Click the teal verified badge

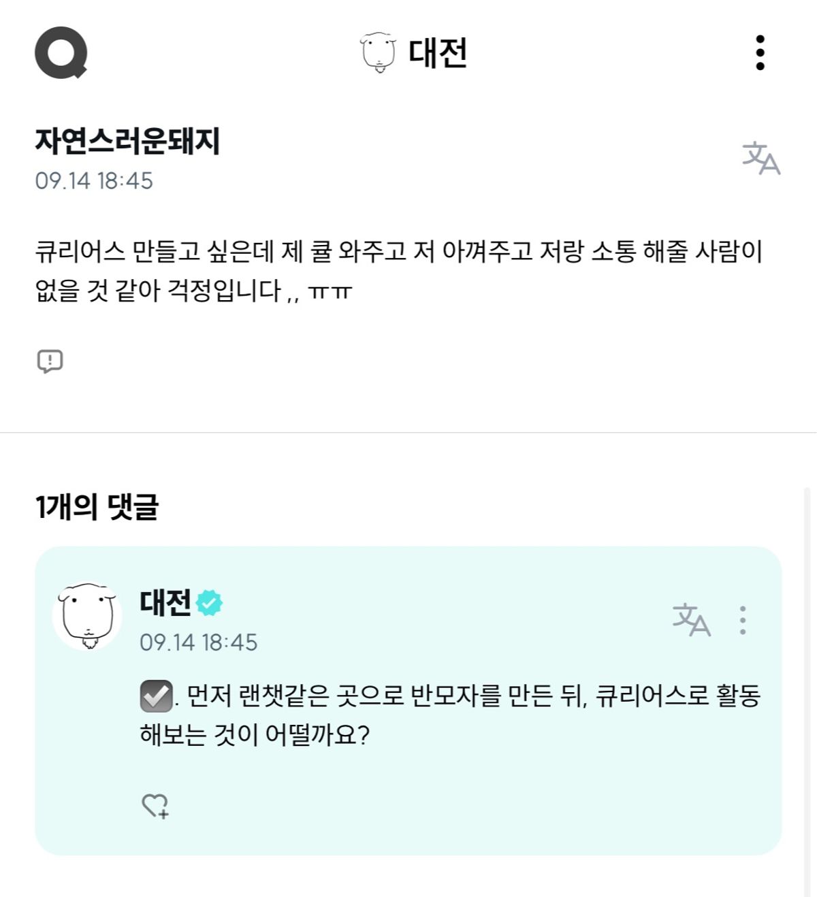(209, 603)
